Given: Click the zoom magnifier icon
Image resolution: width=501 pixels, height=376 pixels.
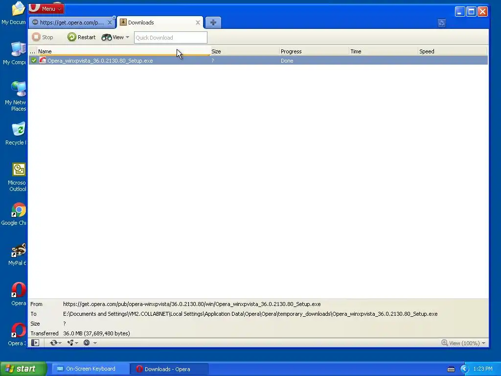Looking at the screenshot, I should 444,343.
